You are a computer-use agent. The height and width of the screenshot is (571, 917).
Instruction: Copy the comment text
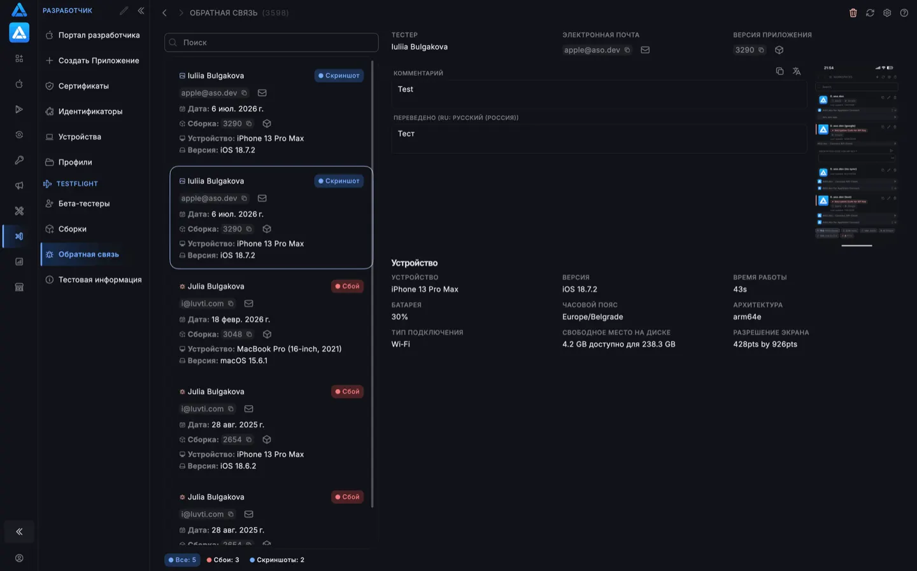pos(779,71)
